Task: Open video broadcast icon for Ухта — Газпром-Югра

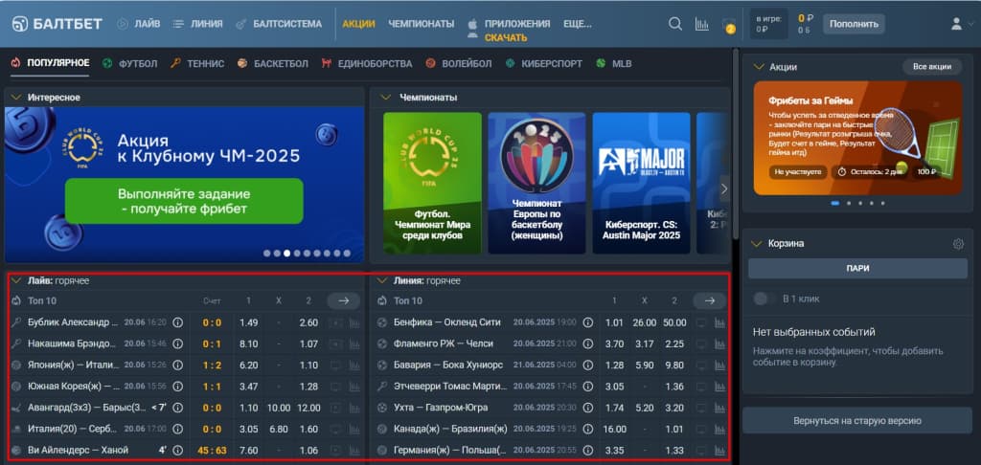Action: [701, 408]
